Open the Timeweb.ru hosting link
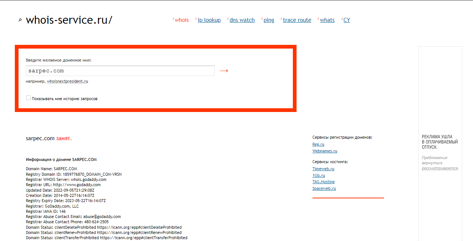The image size is (473, 241). [323, 169]
